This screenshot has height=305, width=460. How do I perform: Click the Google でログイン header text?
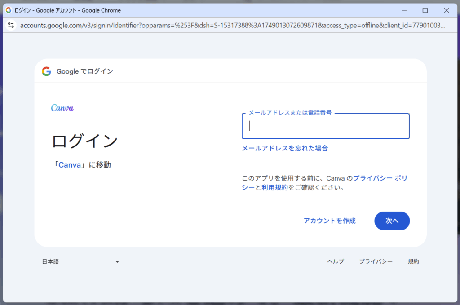tap(85, 71)
